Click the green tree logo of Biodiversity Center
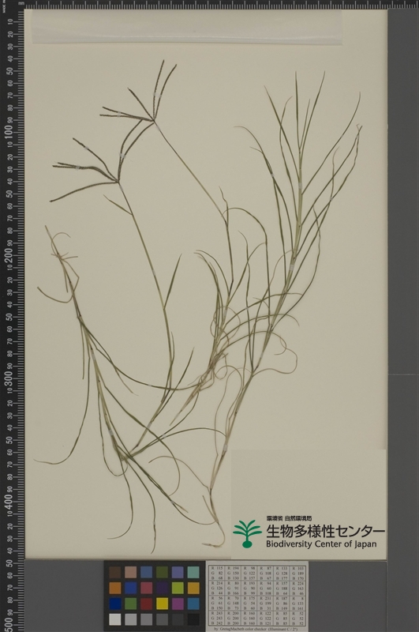This screenshot has height=632, width=419. (x=248, y=534)
